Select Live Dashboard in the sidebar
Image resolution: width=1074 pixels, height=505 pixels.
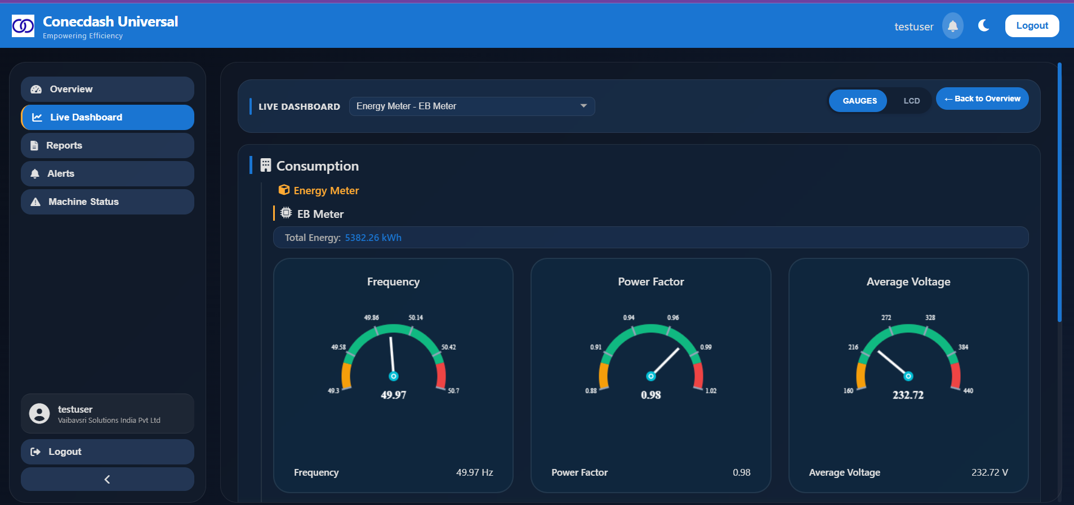(108, 117)
